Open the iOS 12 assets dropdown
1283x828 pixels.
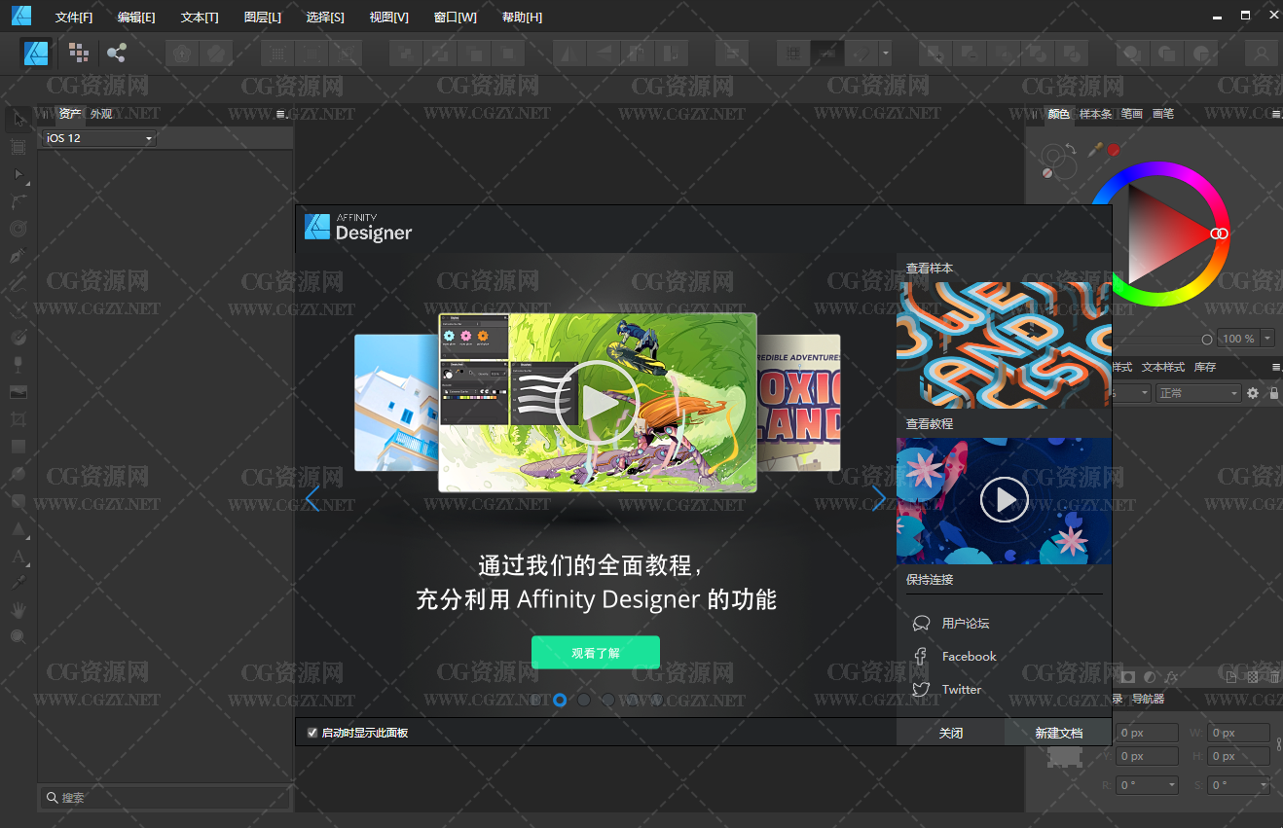(99, 139)
